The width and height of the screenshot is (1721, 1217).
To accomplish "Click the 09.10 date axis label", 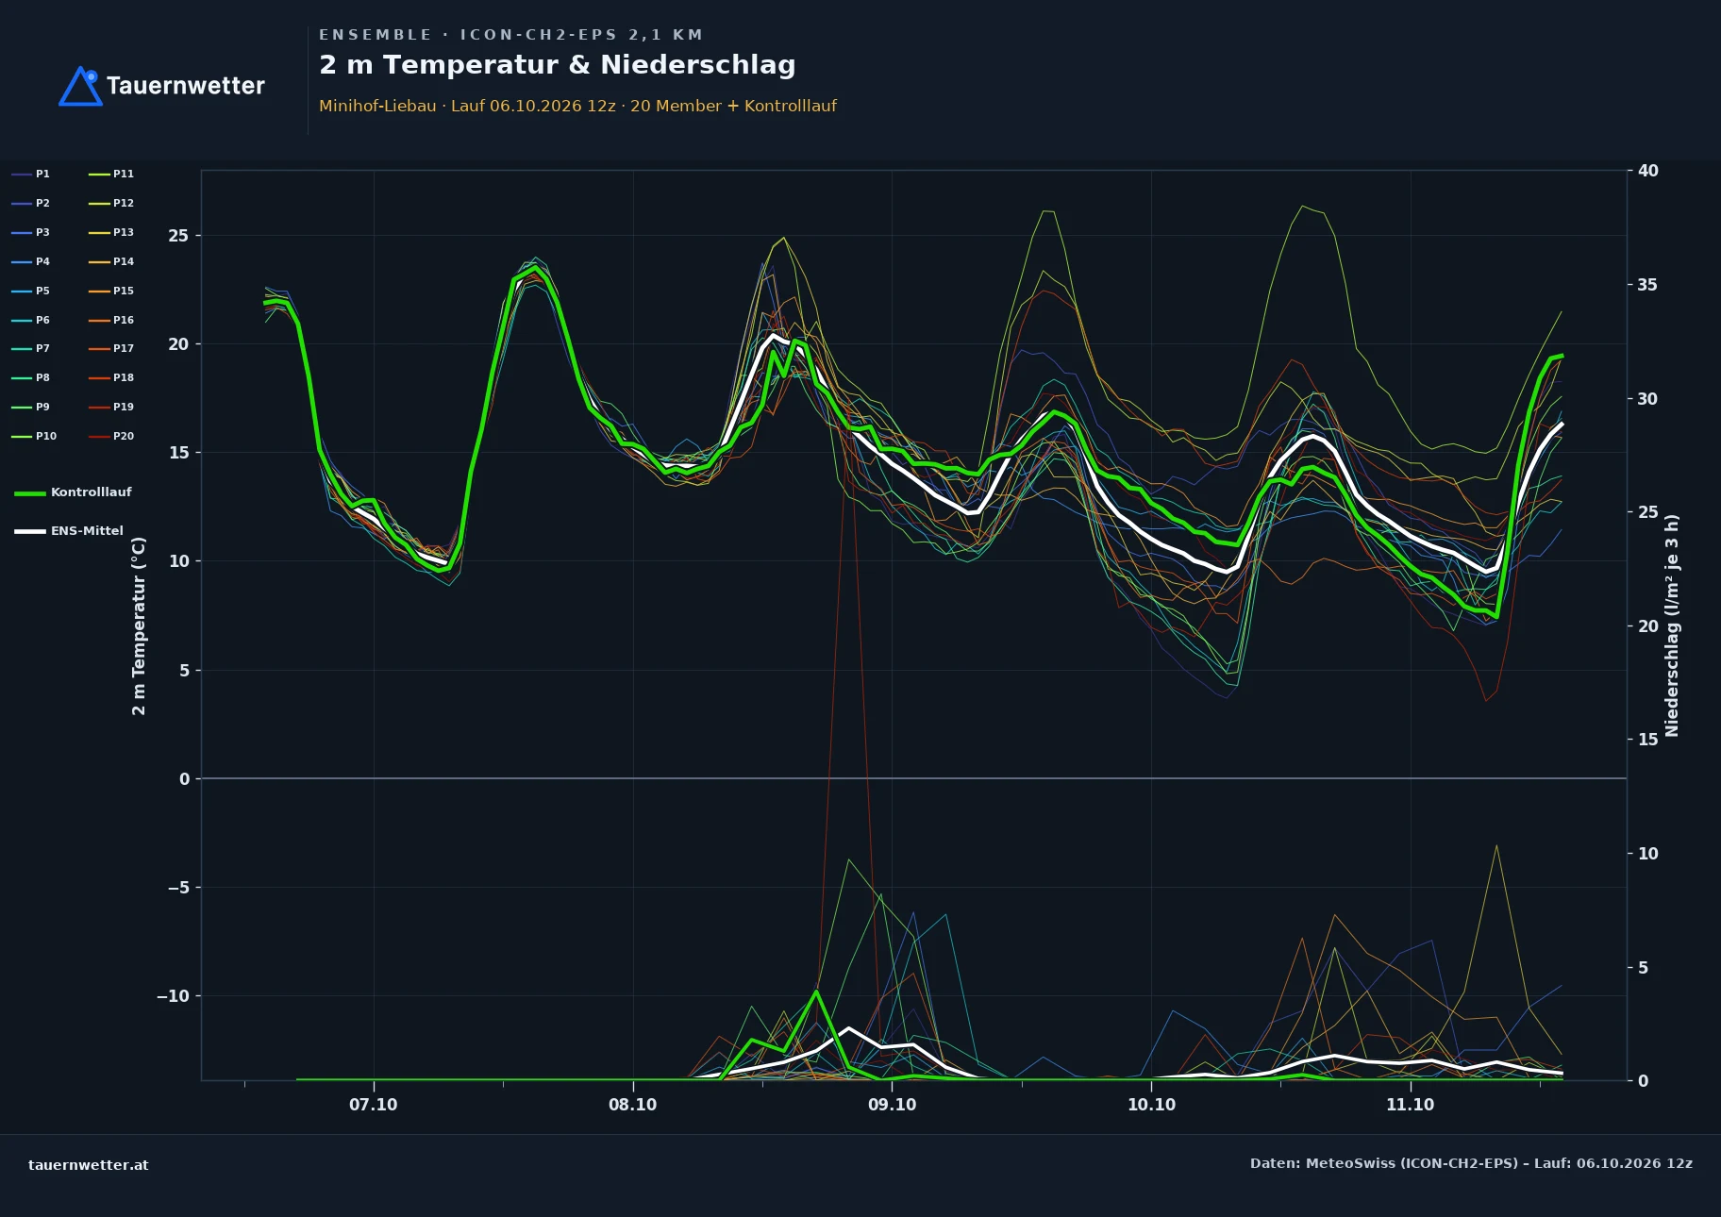I will (892, 1105).
